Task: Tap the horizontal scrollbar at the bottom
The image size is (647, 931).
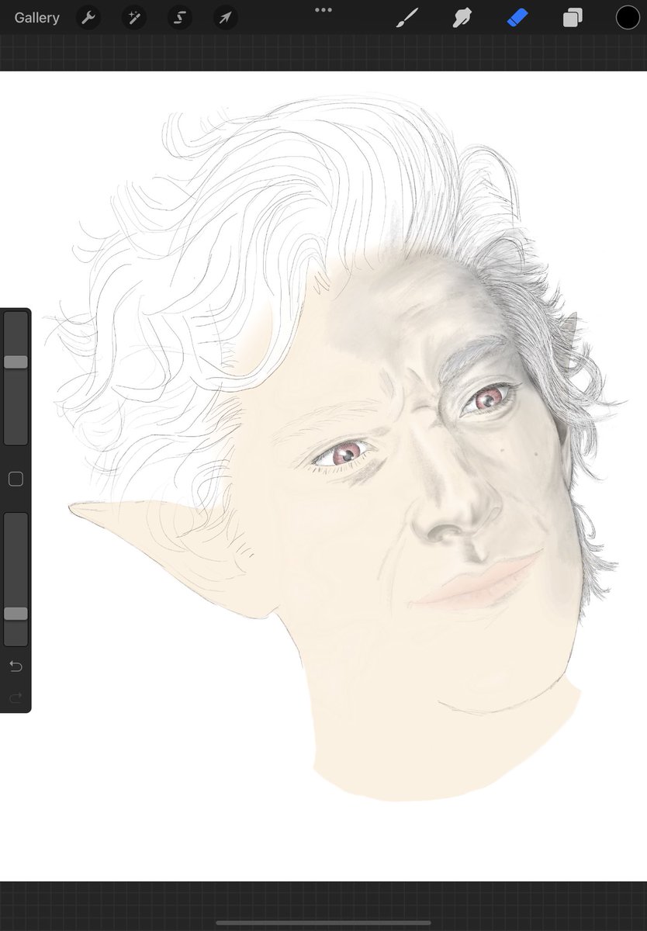Action: [323, 923]
